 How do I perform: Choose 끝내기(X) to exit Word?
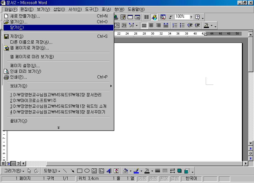point(58,121)
